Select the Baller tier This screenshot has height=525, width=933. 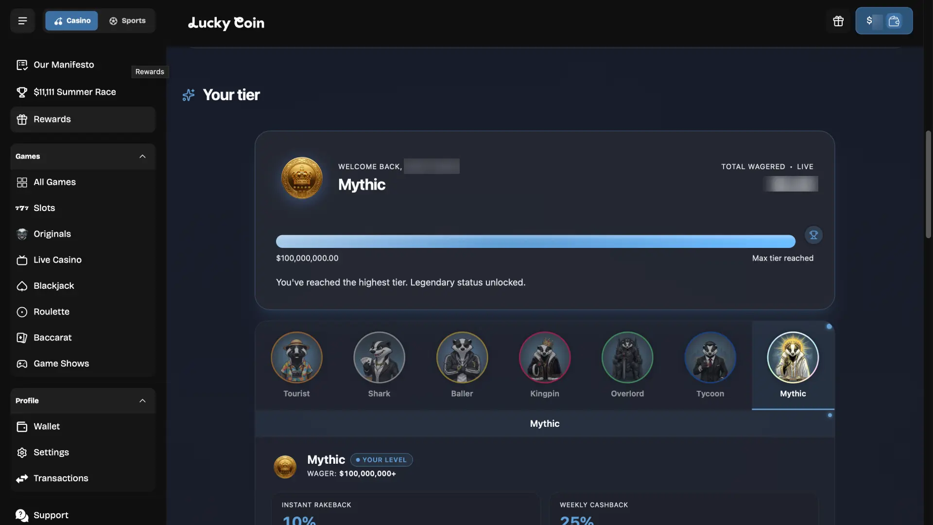tap(462, 365)
